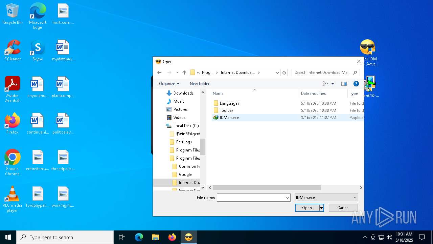Select the Crack IDM desktop icon
The width and height of the screenshot is (433, 244).
pos(369,53)
